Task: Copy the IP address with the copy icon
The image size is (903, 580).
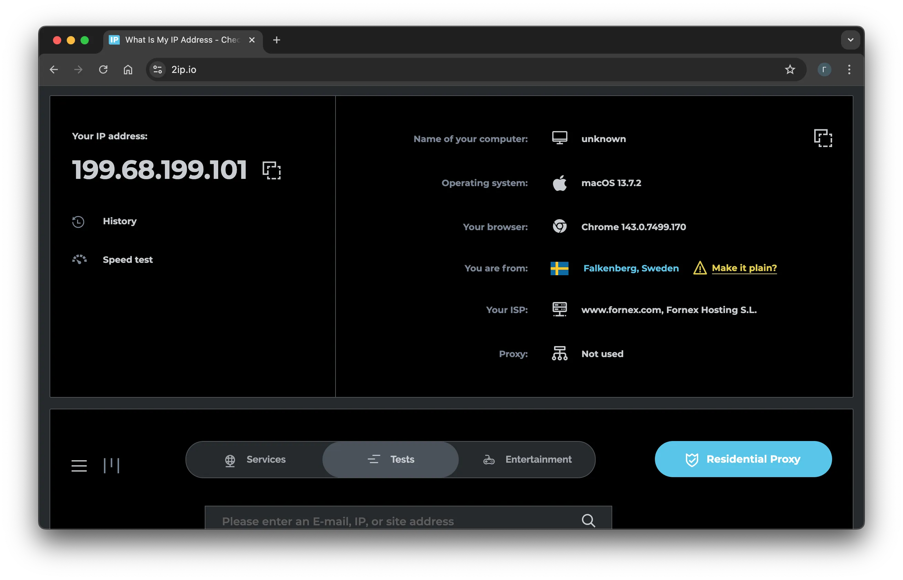Action: [271, 170]
